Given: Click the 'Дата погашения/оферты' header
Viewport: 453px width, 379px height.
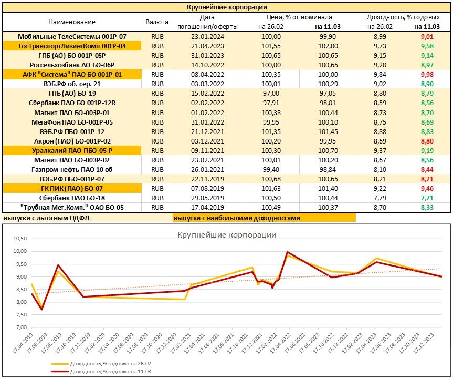Looking at the screenshot, I should pos(207,22).
